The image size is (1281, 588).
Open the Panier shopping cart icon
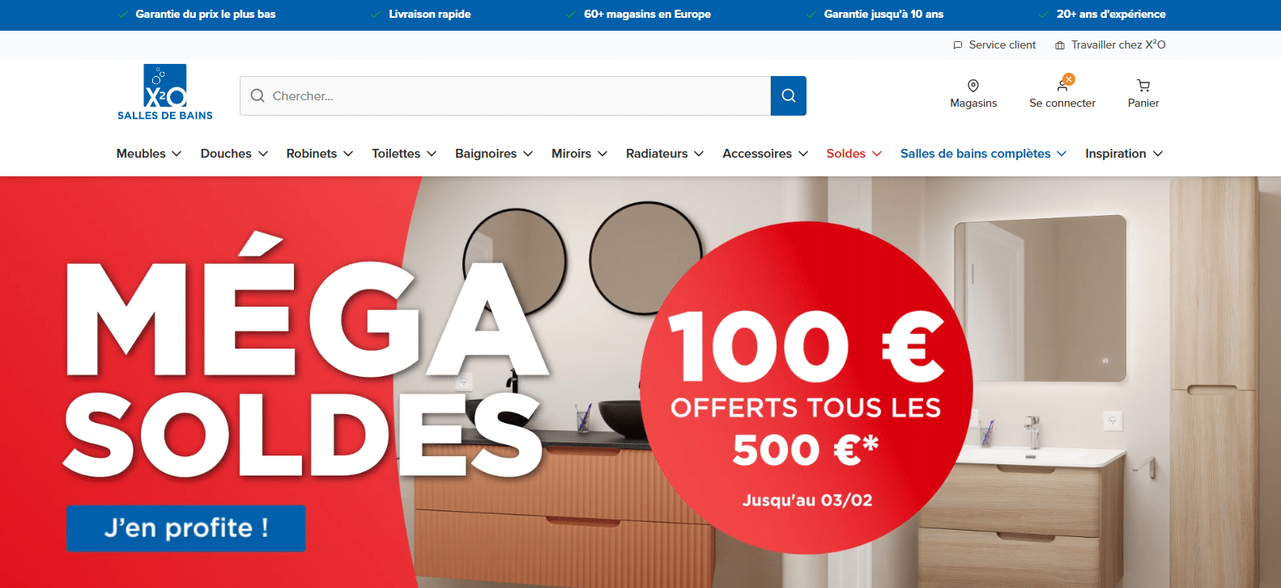[x=1143, y=86]
